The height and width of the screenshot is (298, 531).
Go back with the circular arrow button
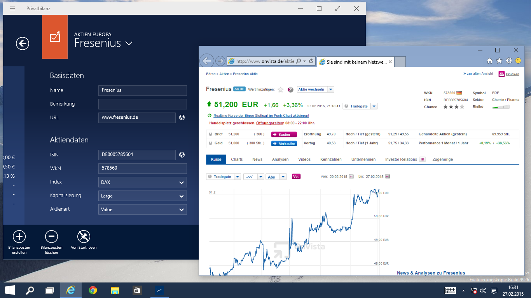coord(23,43)
